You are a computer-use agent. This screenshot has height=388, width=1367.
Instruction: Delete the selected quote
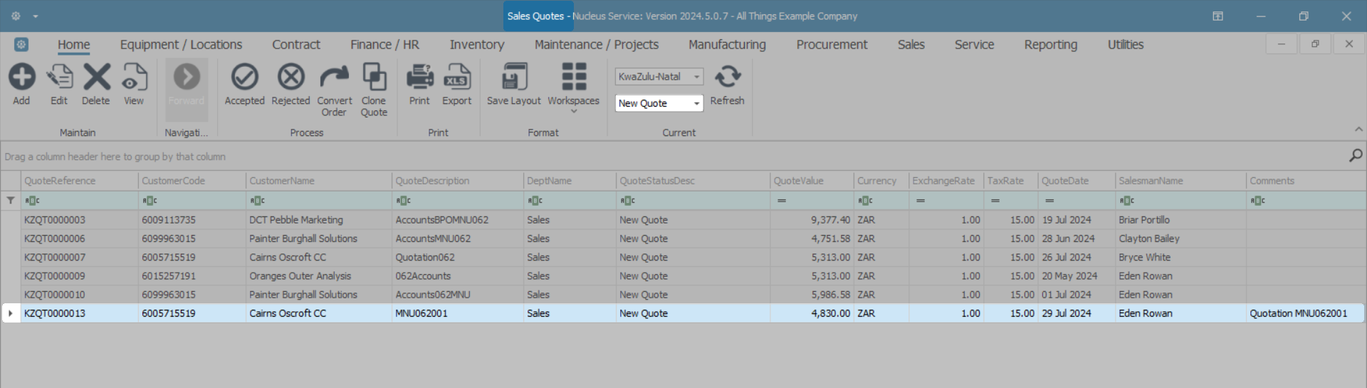[x=96, y=78]
